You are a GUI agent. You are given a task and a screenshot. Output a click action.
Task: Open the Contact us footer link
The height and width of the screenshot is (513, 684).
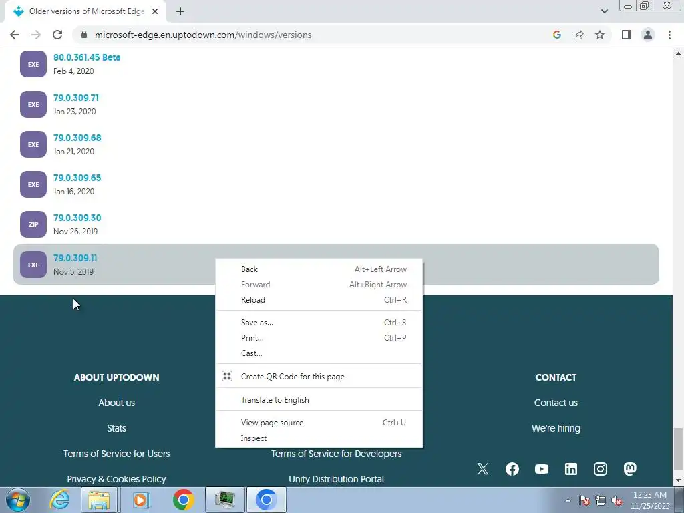556,403
